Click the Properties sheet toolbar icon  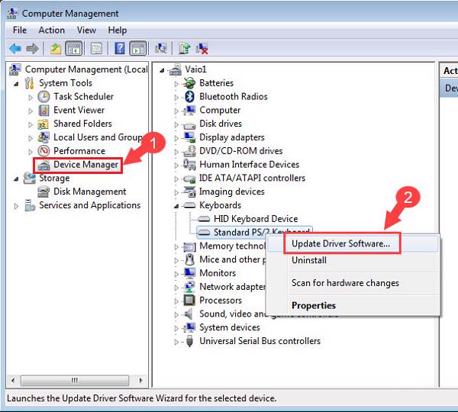[96, 49]
